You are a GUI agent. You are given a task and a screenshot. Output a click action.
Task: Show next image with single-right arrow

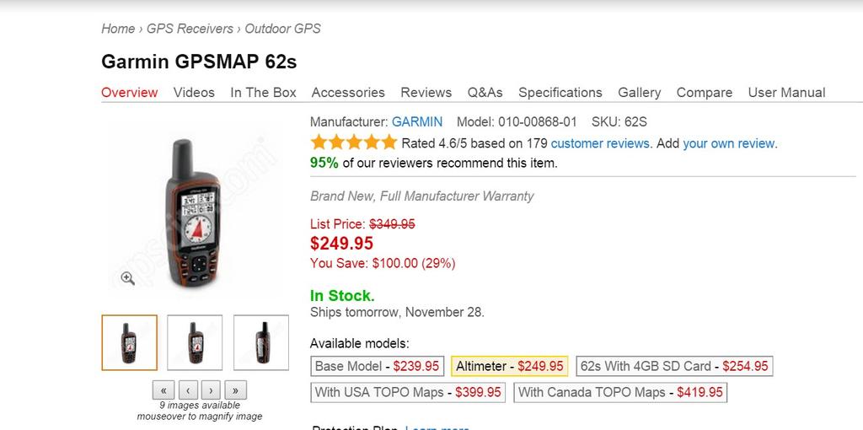(x=211, y=390)
